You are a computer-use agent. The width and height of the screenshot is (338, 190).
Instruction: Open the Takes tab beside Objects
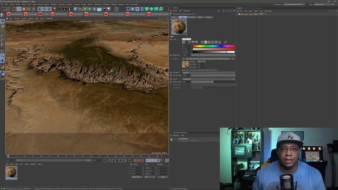(247, 8)
